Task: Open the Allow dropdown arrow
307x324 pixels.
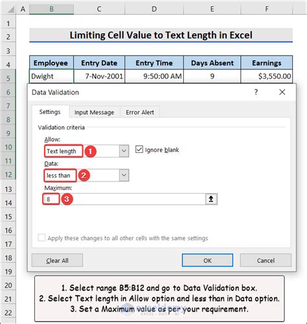Action: [124, 151]
